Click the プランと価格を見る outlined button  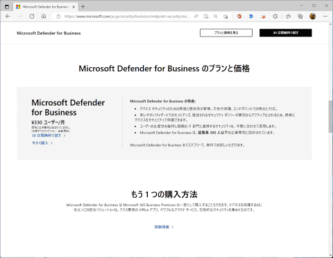click(x=226, y=33)
